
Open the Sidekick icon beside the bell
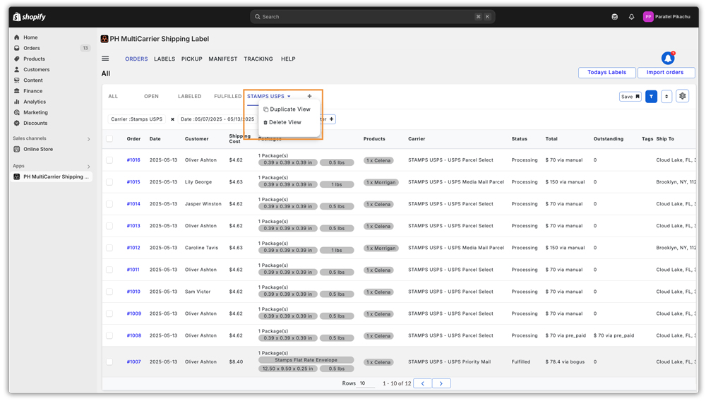pyautogui.click(x=615, y=17)
